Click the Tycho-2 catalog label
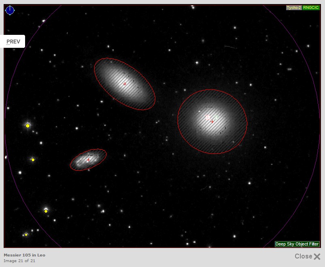This screenshot has width=325, height=267. click(294, 8)
